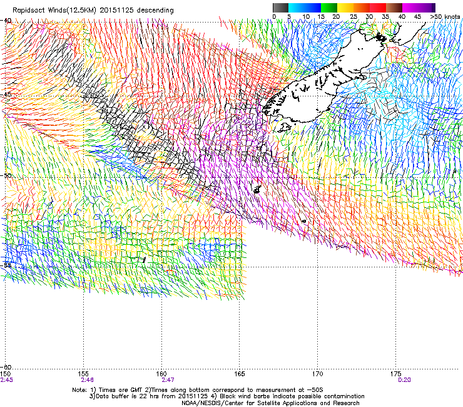Select the red 30-35 knots legend segment

(x=378, y=8)
